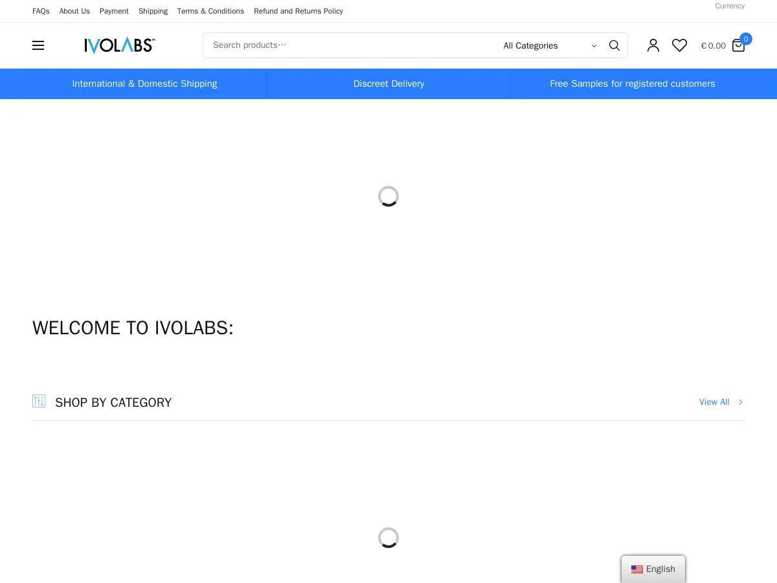Click the filter icon beside SHOP BY CATEGORY
The image size is (777, 583).
pos(39,402)
